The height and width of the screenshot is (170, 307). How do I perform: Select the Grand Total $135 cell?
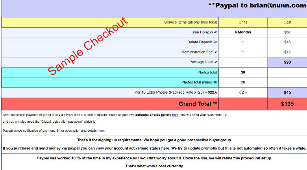tap(287, 104)
